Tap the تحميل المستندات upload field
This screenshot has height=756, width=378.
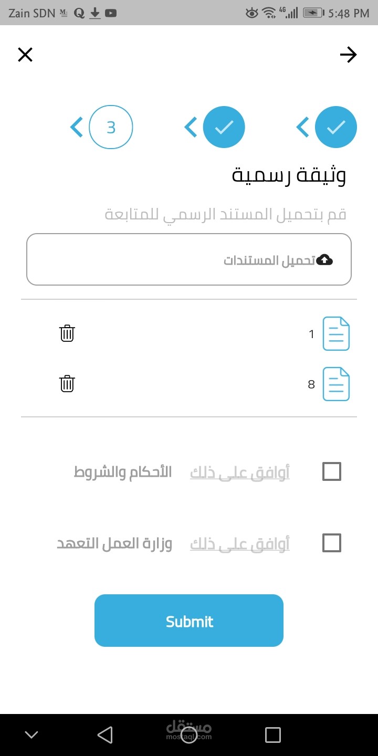pos(189,260)
